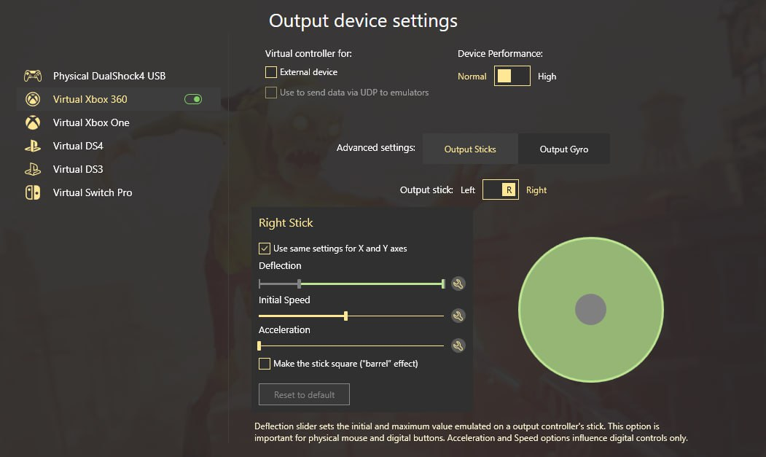Open wrench settings for Initial Speed
The width and height of the screenshot is (766, 457).
click(x=458, y=315)
